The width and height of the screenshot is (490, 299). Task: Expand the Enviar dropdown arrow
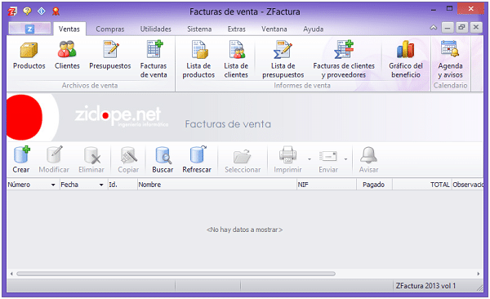click(x=345, y=159)
